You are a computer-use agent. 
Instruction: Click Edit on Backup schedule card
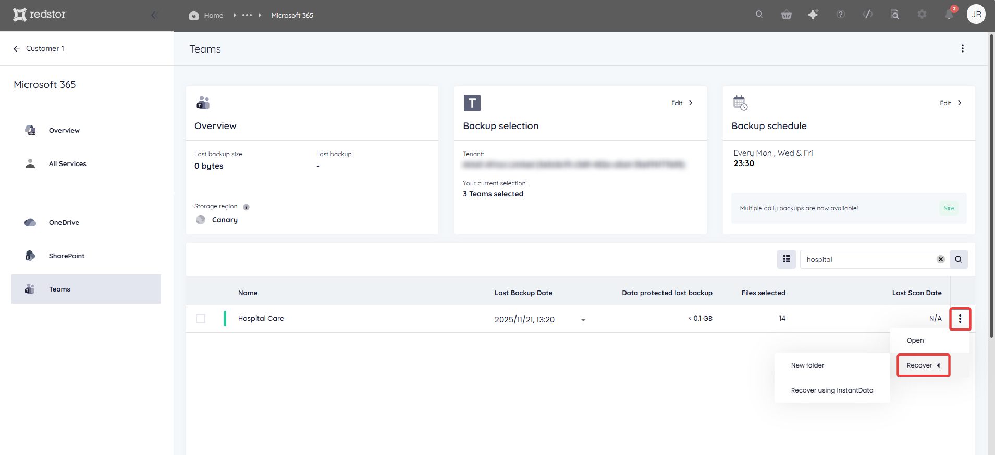945,103
